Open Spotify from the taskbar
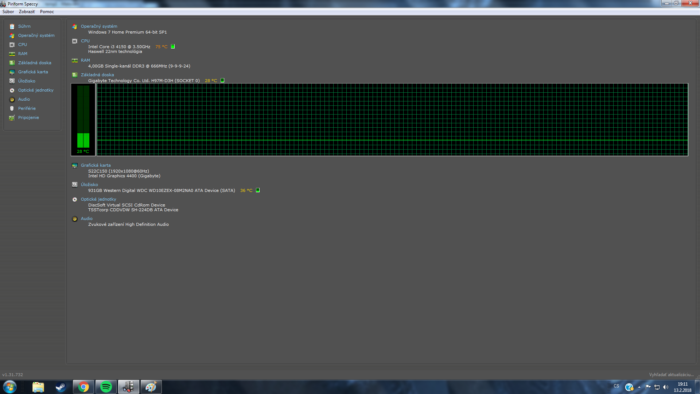Screen dimensions: 700x394 pyautogui.click(x=106, y=387)
